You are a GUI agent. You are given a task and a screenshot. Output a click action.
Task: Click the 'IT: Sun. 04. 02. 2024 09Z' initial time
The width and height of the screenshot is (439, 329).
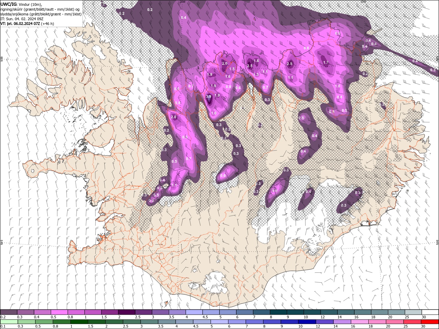22,19
